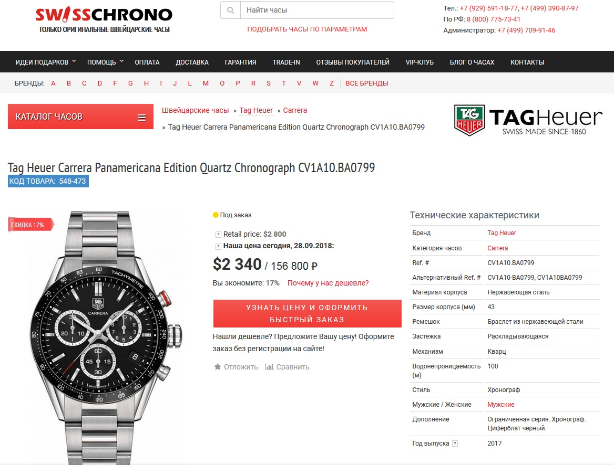The height and width of the screenshot is (465, 614).
Task: Follow the Почему у нас дешевле link
Action: (x=328, y=283)
